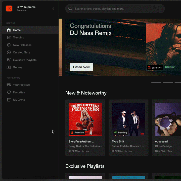Click the Favorites heart icon
181x181 pixels.
coord(9,92)
